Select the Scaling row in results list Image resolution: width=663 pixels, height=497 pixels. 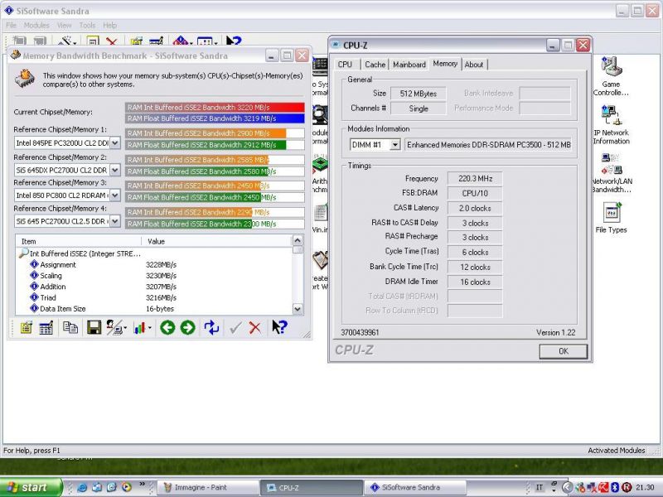(154, 276)
